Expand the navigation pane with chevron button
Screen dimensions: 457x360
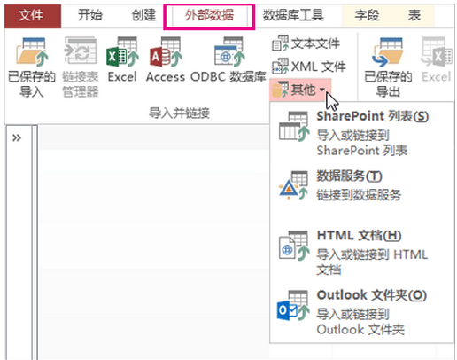click(17, 137)
